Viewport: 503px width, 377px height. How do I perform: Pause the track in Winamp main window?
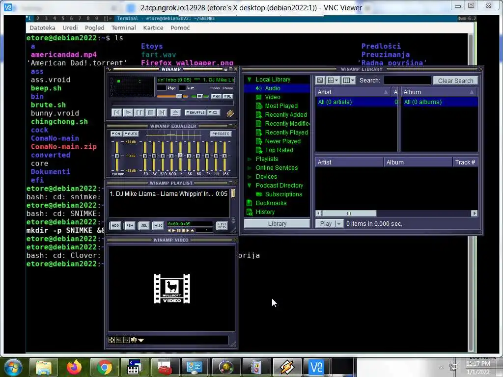tap(139, 112)
